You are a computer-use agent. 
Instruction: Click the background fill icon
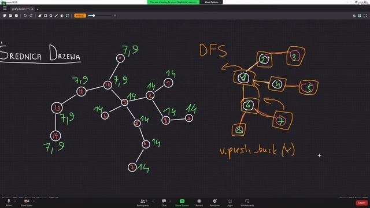point(354,16)
